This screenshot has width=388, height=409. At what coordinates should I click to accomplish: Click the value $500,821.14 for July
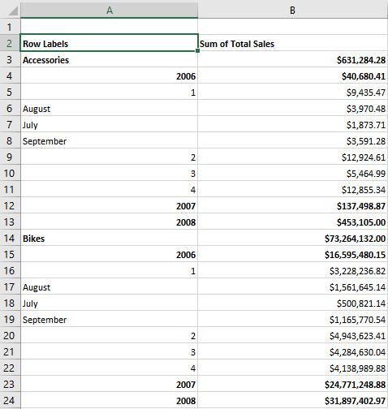pos(292,303)
